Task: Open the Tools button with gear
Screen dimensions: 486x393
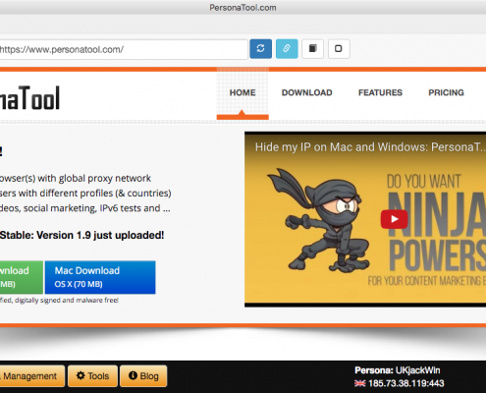Action: click(x=92, y=376)
